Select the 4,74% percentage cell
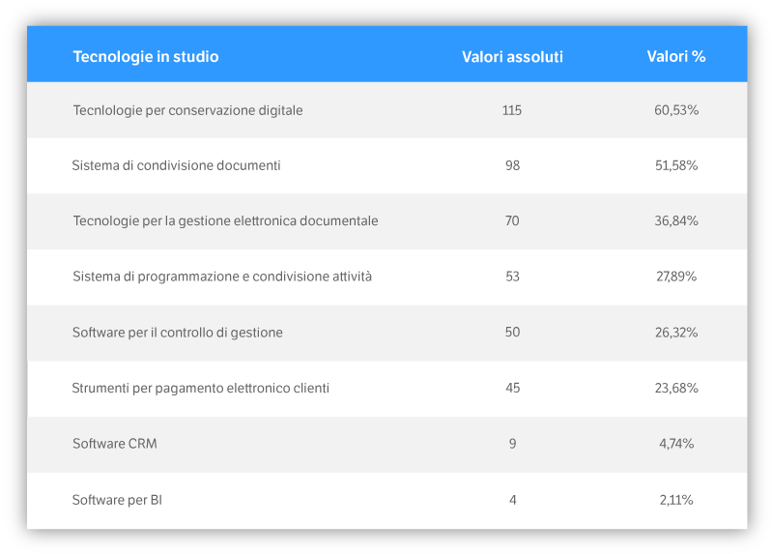772x554 pixels. [676, 444]
